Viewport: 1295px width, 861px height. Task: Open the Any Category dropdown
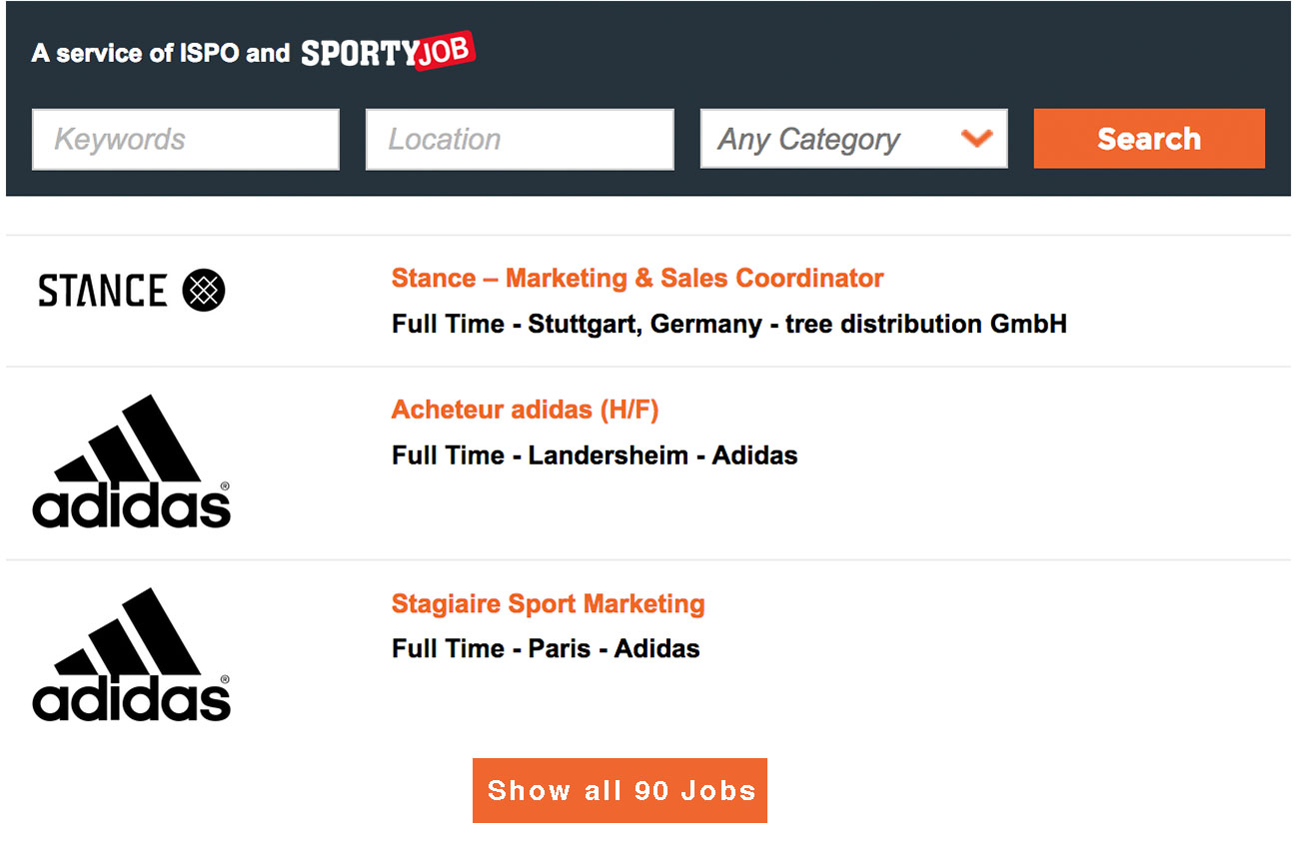(853, 139)
